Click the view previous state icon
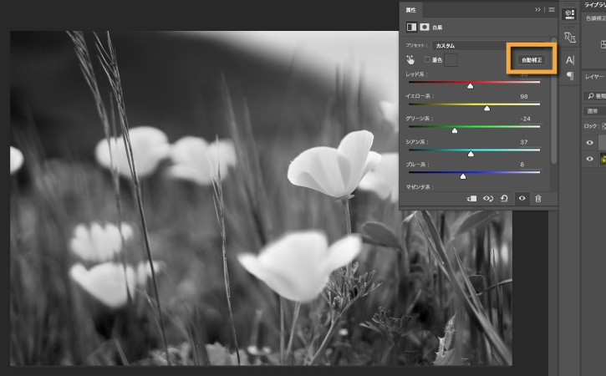This screenshot has width=606, height=376. 488,199
